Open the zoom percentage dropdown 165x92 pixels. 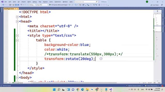coord(9,83)
